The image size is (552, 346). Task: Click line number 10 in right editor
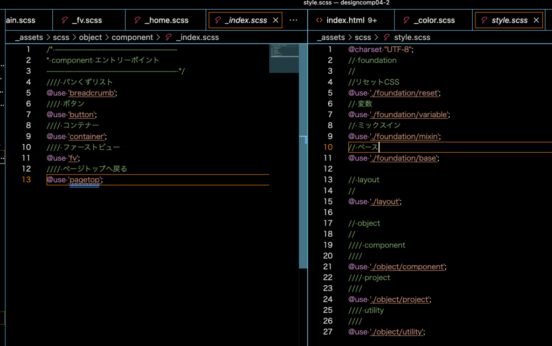coord(328,147)
